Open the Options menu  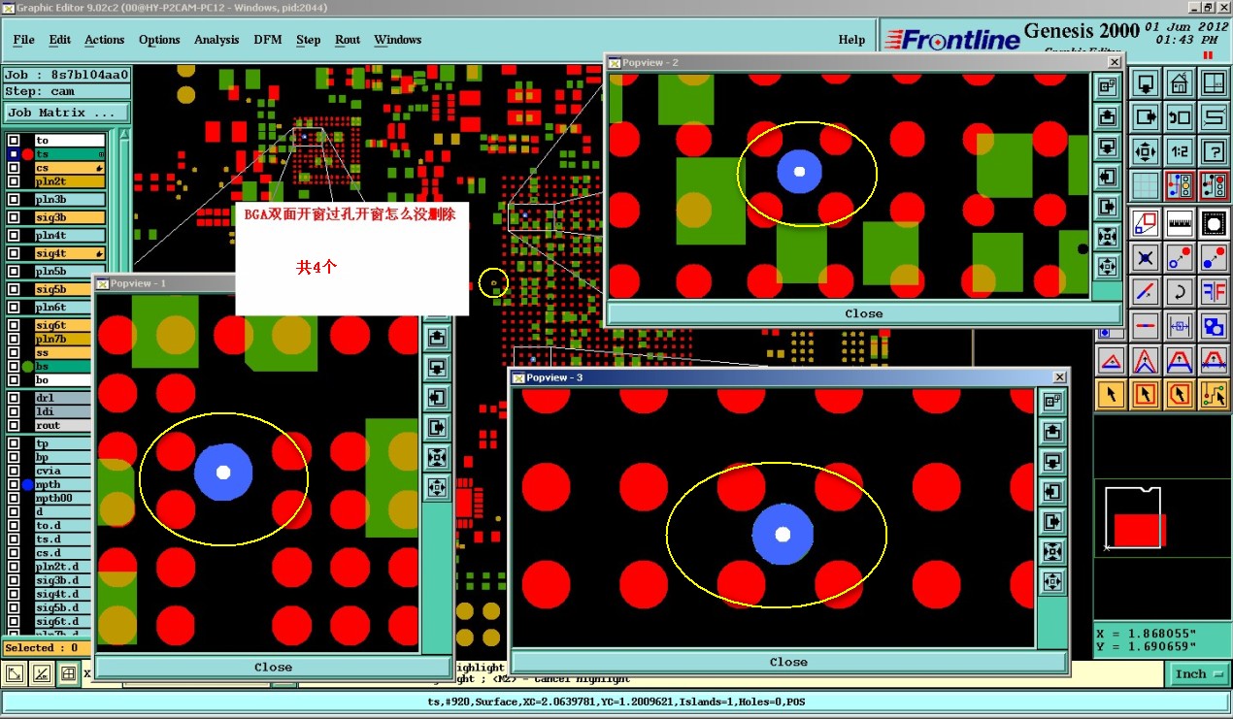click(x=159, y=40)
